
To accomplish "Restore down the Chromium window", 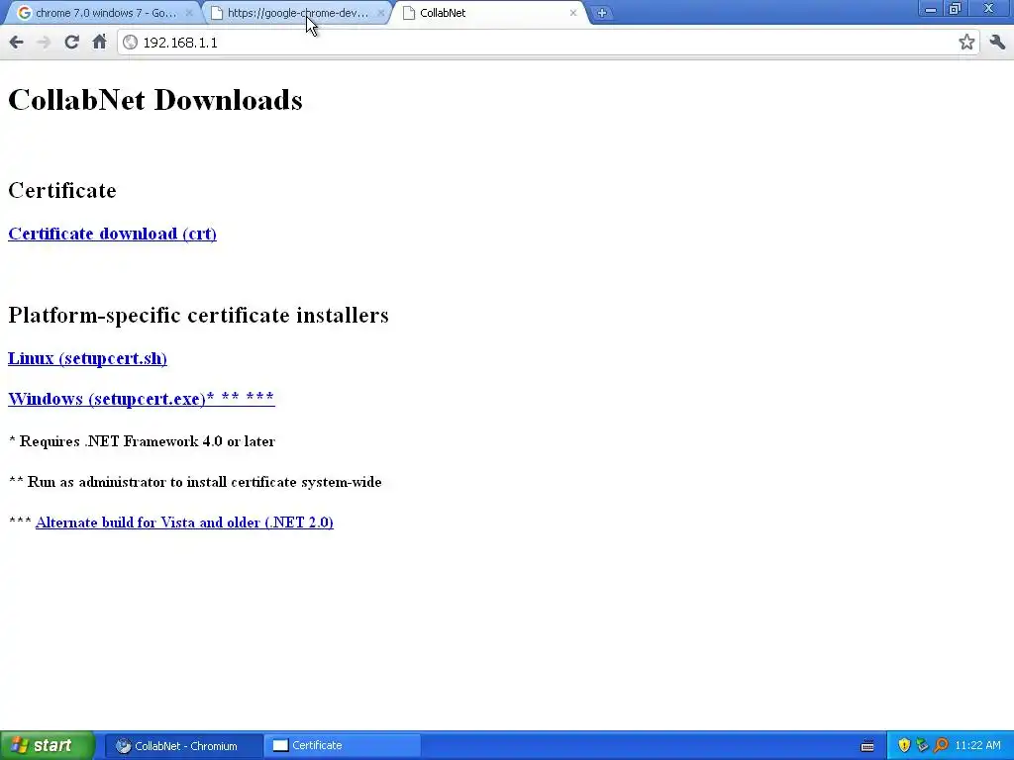I will tap(956, 9).
